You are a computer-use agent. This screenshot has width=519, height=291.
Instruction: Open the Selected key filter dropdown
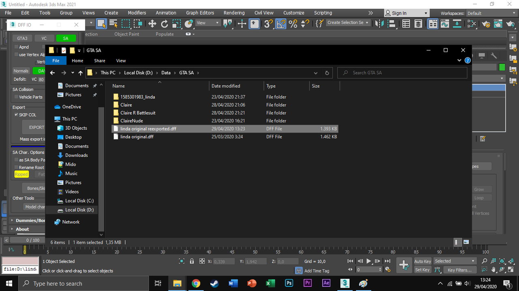point(455,261)
